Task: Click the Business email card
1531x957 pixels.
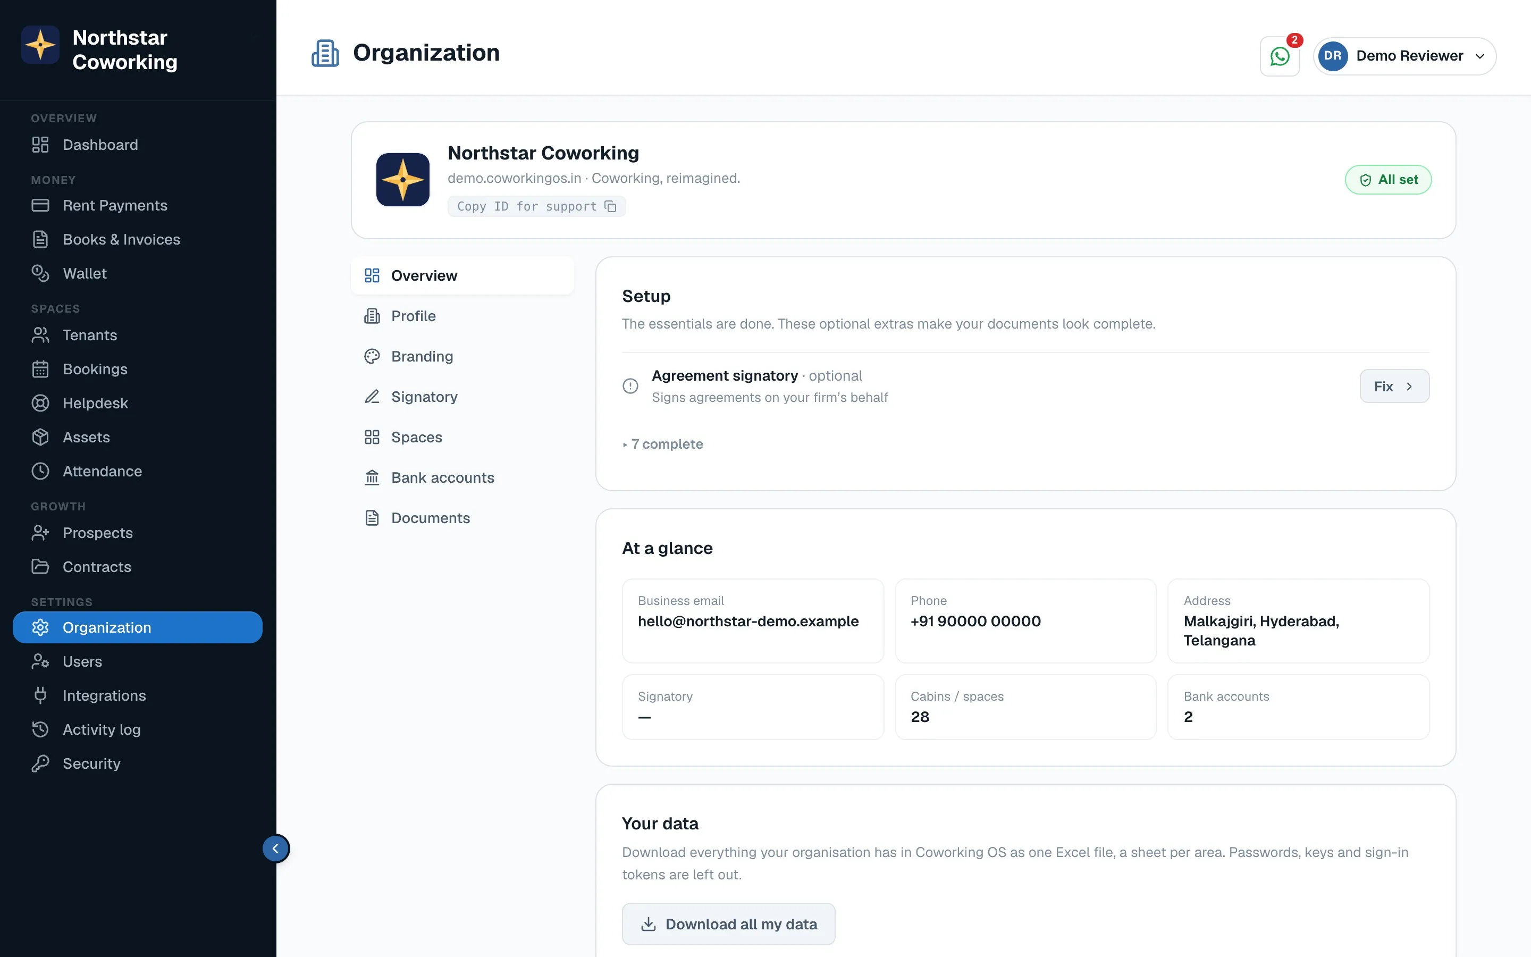Action: [753, 621]
